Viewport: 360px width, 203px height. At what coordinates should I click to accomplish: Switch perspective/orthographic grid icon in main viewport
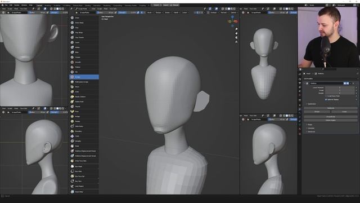tap(236, 42)
